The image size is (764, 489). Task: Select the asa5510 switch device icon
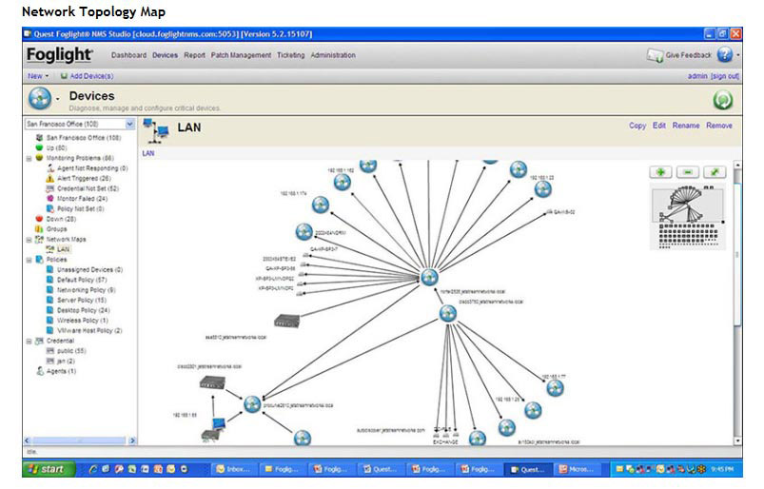(x=287, y=321)
